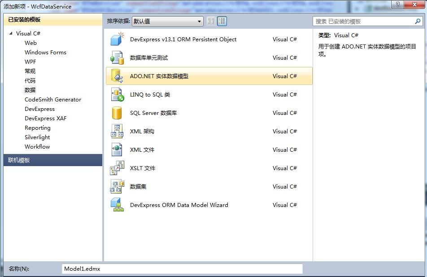This screenshot has width=427, height=277.
Task: Select the XML 架构 template name
Action: (142, 132)
